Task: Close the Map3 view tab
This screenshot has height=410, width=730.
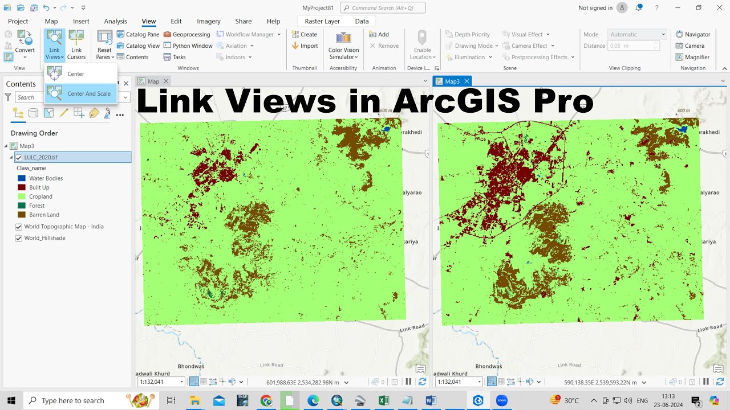Action: point(466,81)
